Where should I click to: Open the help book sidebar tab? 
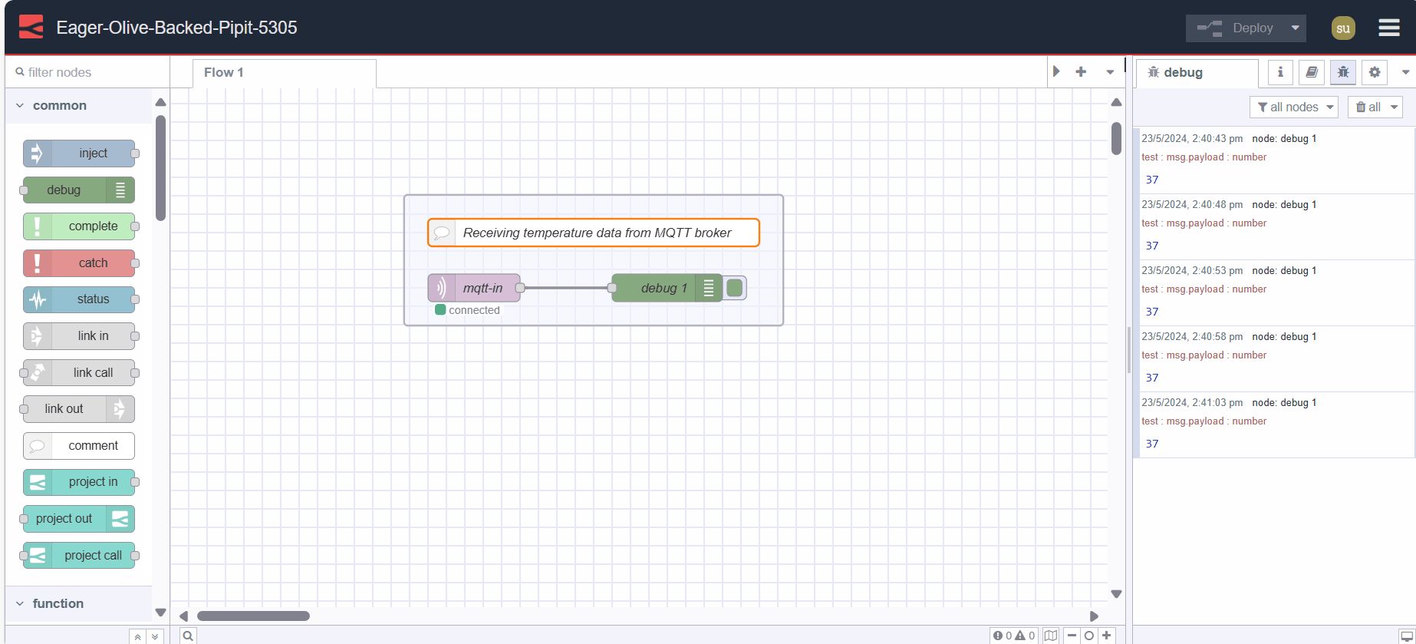pos(1312,72)
